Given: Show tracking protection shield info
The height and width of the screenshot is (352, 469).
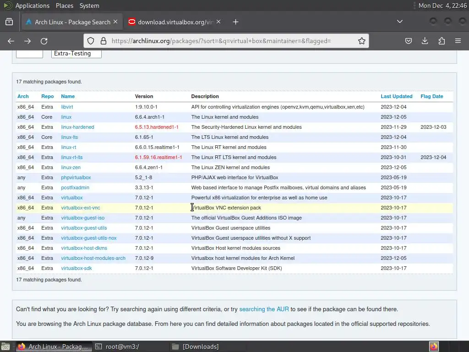Looking at the screenshot, I should [91, 41].
